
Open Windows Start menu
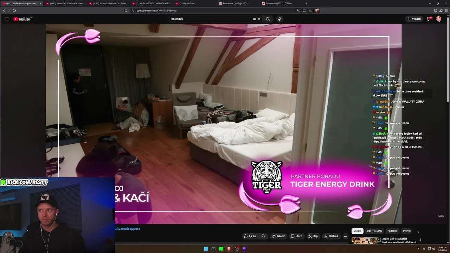[x=206, y=249]
